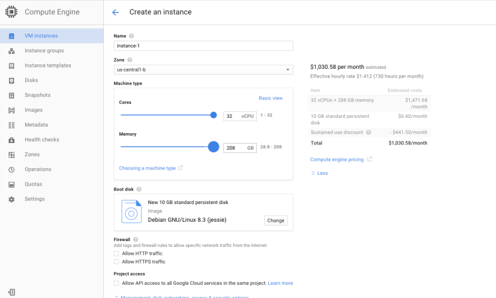Open Metadata in sidebar
496x298 pixels.
coord(52,125)
